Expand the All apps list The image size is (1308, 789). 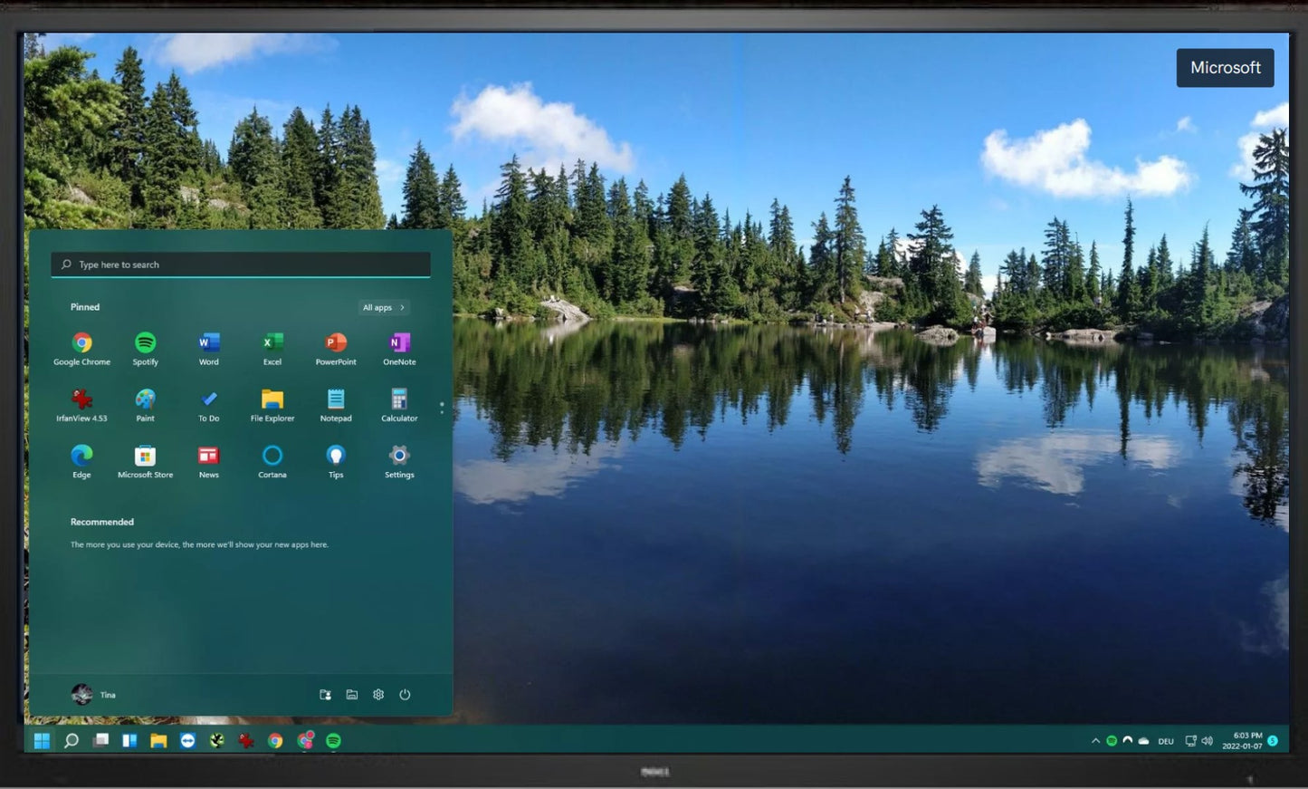[x=384, y=308]
